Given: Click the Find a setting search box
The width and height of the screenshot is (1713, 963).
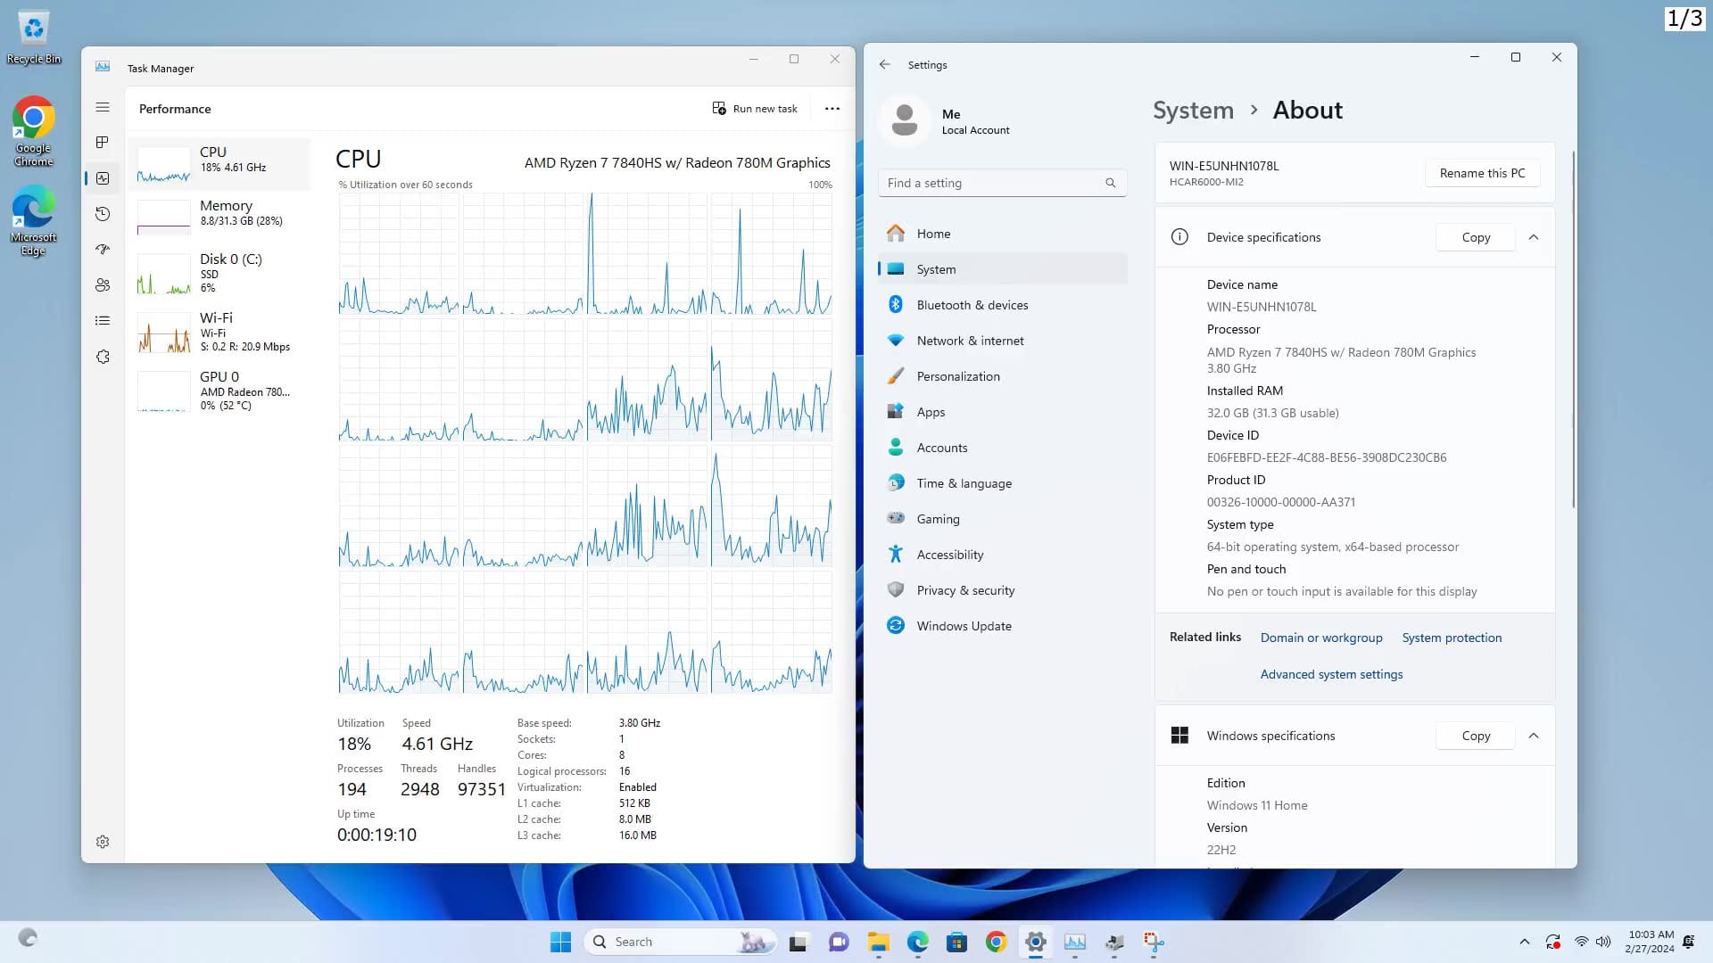Looking at the screenshot, I should point(1003,183).
